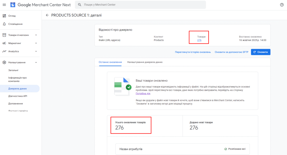Screen dimensions: 287x155
Task: Click the Google Merchant Center logo
Action: click(x=13, y=5)
